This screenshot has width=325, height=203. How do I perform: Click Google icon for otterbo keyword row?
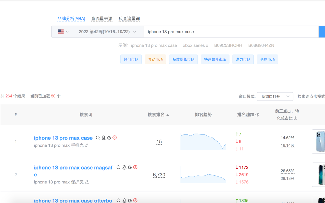130,200
